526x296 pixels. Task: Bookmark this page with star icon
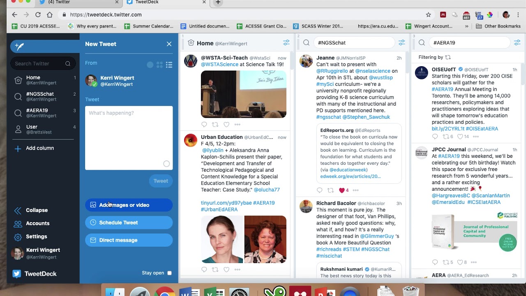pyautogui.click(x=429, y=15)
